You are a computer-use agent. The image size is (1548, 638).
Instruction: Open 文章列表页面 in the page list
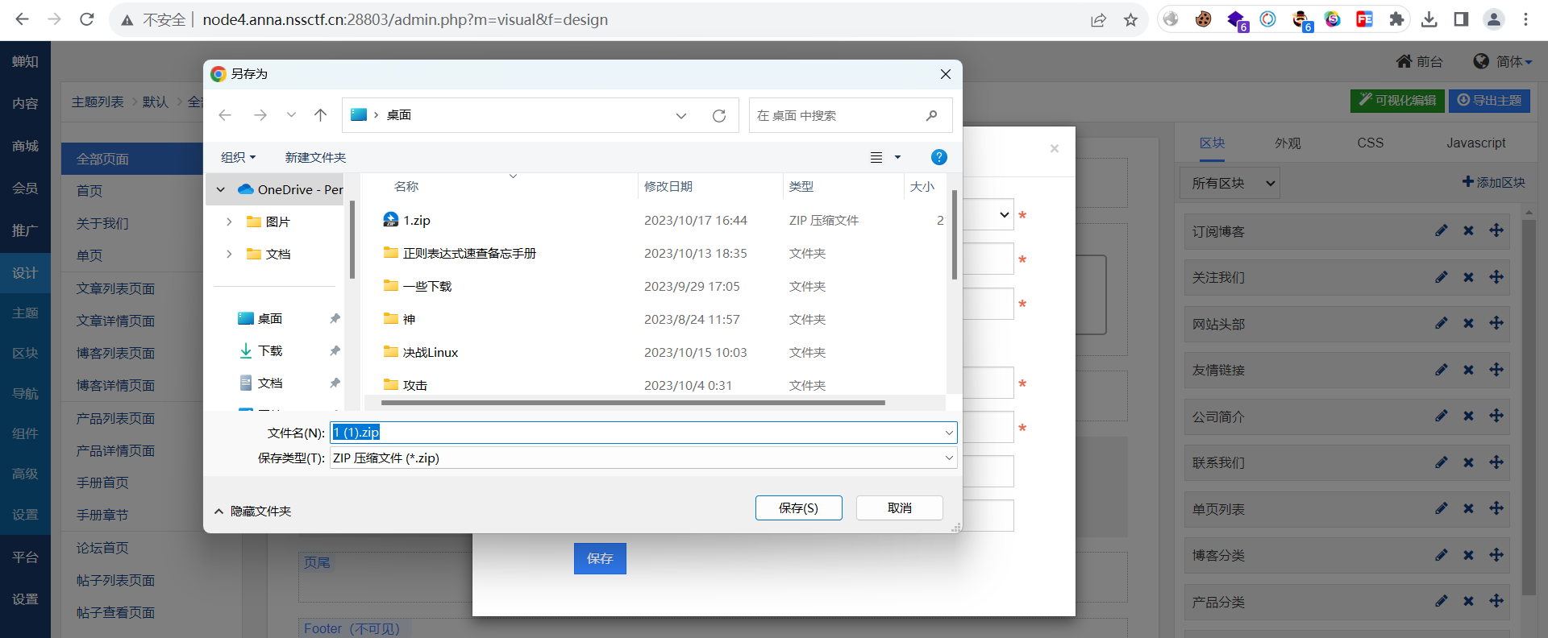coord(115,288)
